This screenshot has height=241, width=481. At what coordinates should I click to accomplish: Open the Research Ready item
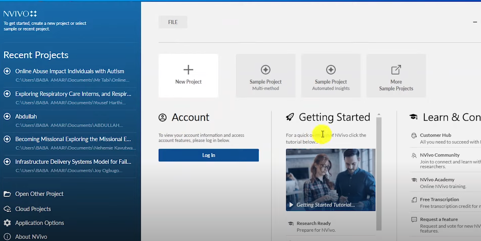314,223
